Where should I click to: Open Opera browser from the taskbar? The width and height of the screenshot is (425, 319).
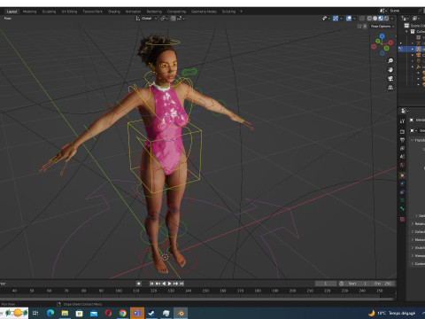coord(108,313)
